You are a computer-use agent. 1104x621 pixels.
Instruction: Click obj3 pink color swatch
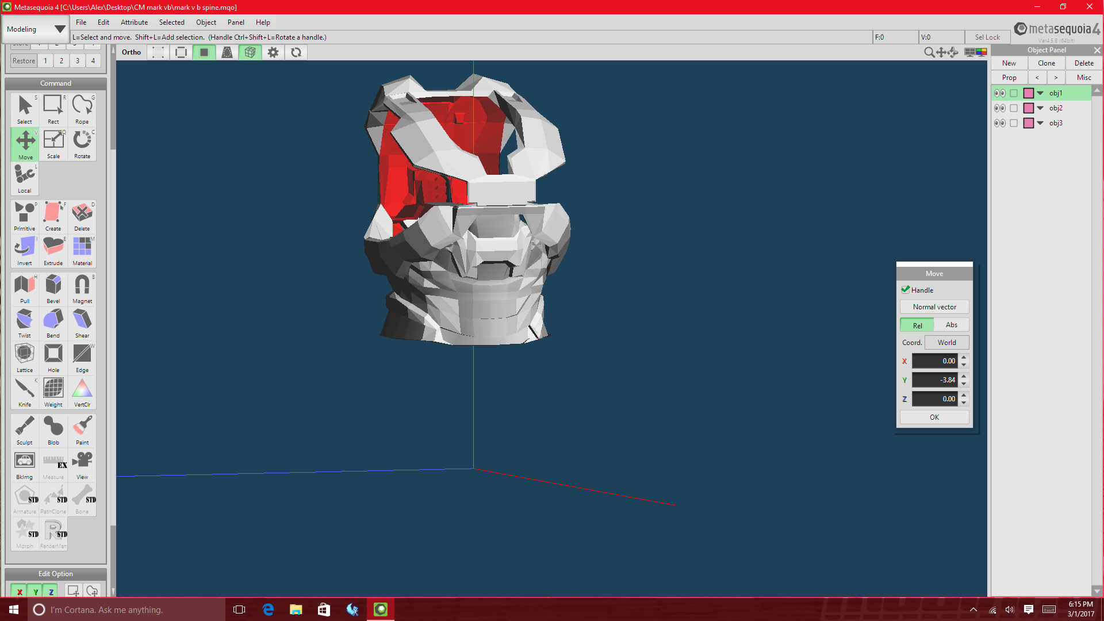(1029, 123)
